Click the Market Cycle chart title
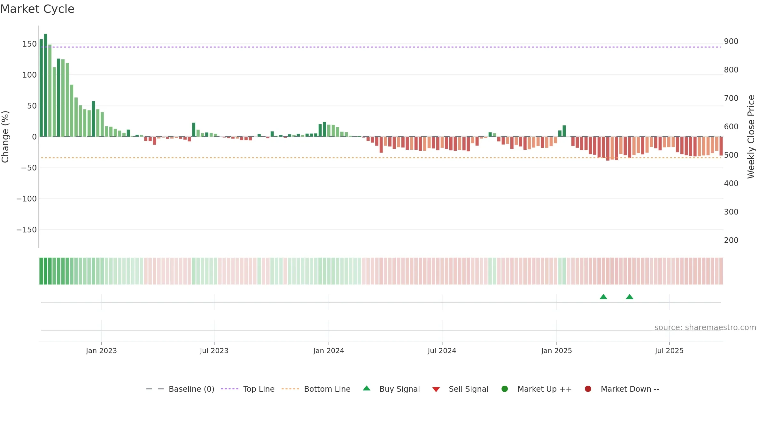The image size is (767, 431). click(x=37, y=9)
